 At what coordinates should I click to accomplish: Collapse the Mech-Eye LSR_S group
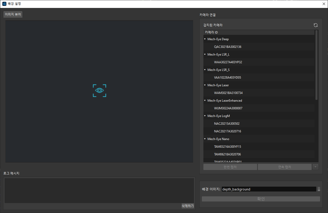205,70
